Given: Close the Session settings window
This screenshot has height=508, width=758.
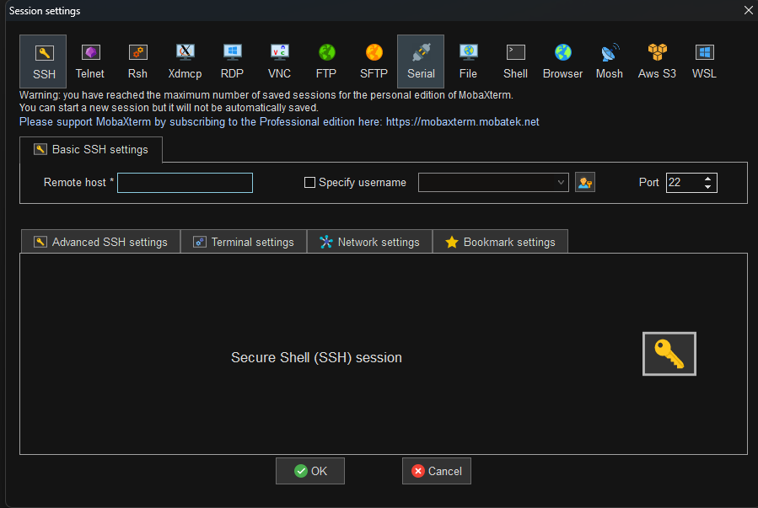Looking at the screenshot, I should pos(749,10).
